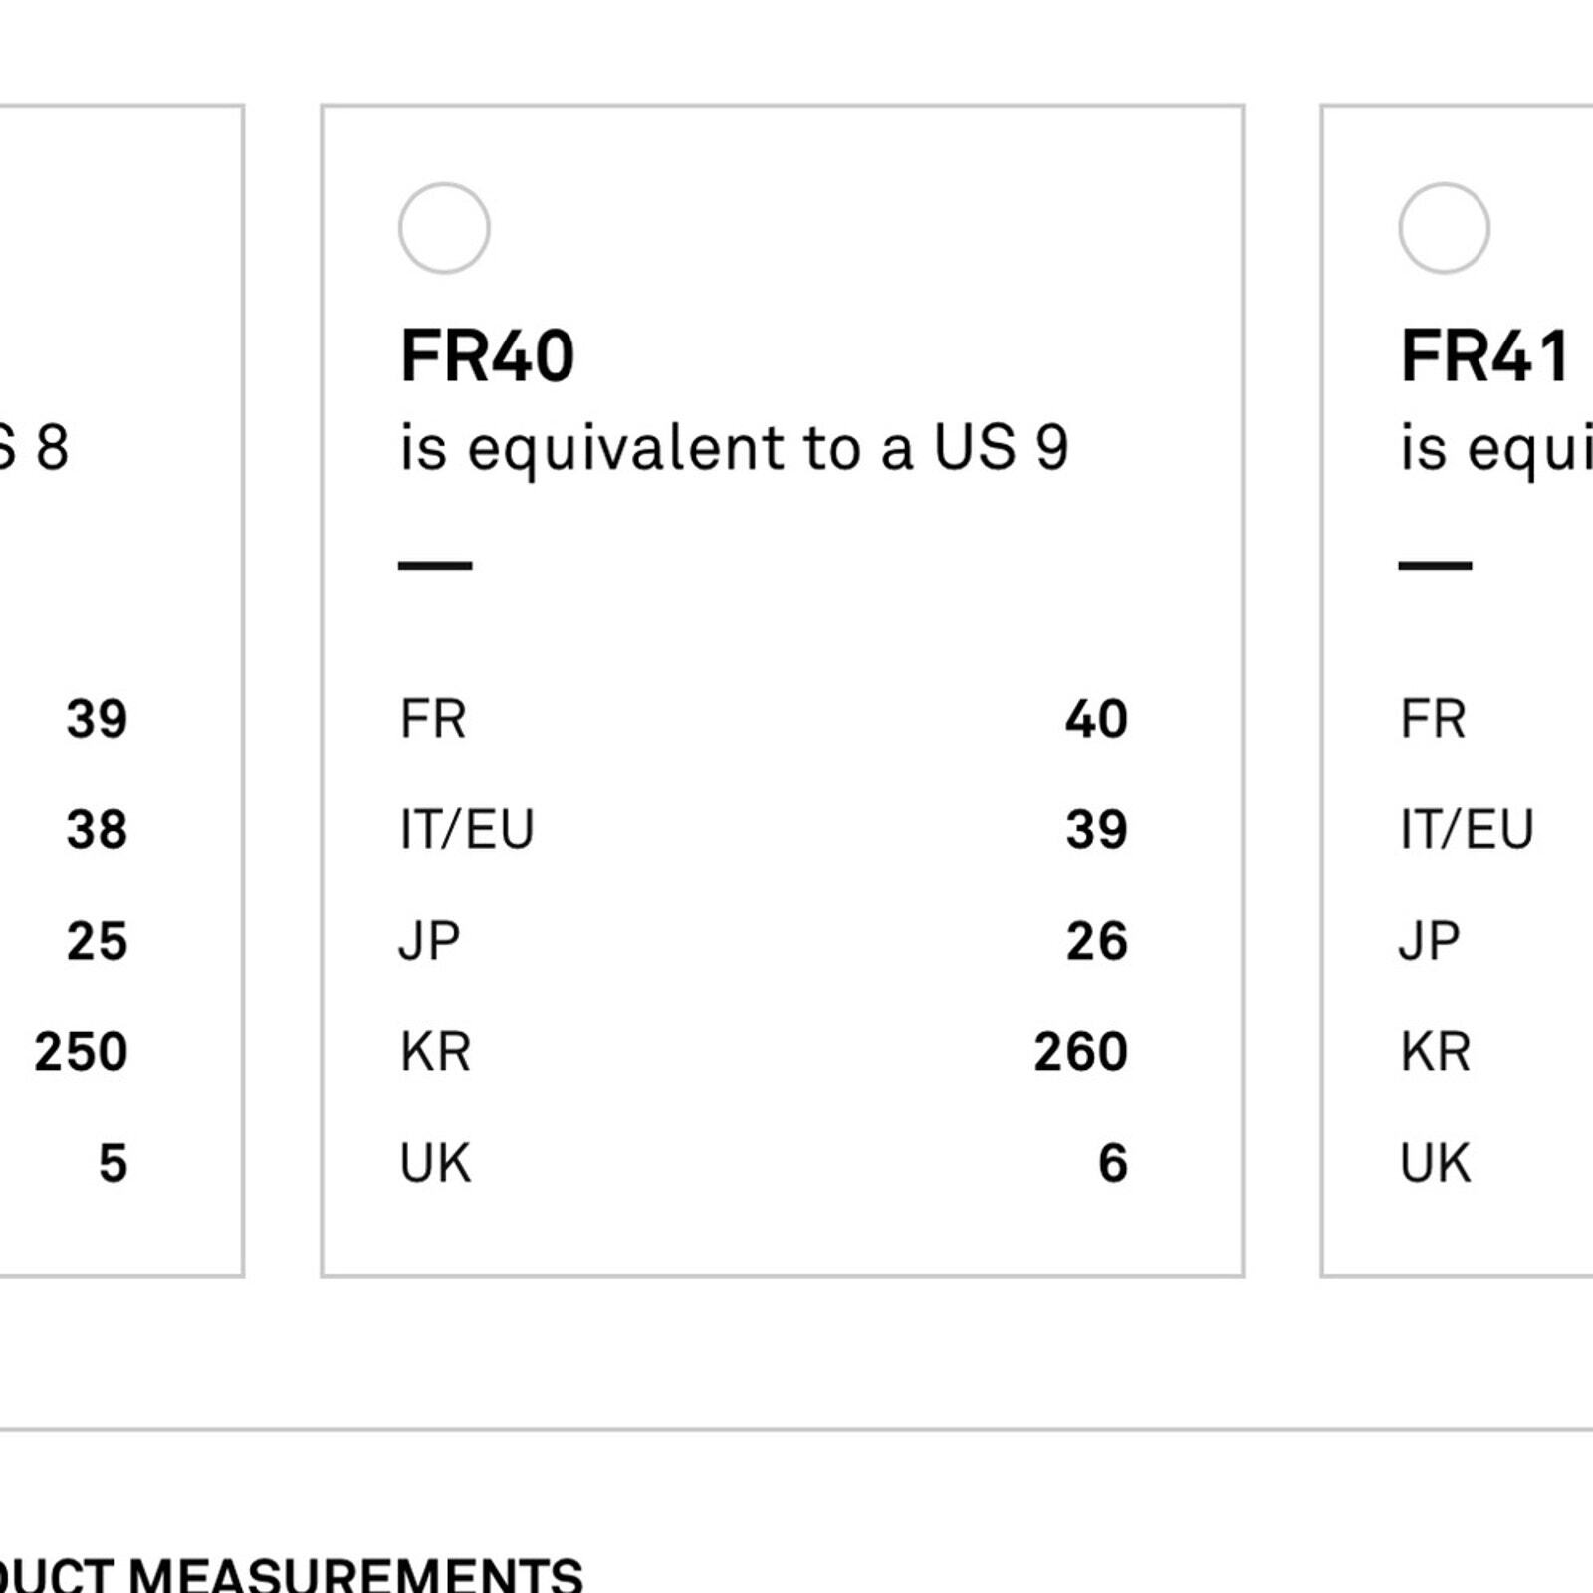Screen dimensions: 1593x1593
Task: Click the FR row value 40
Action: (x=1096, y=719)
